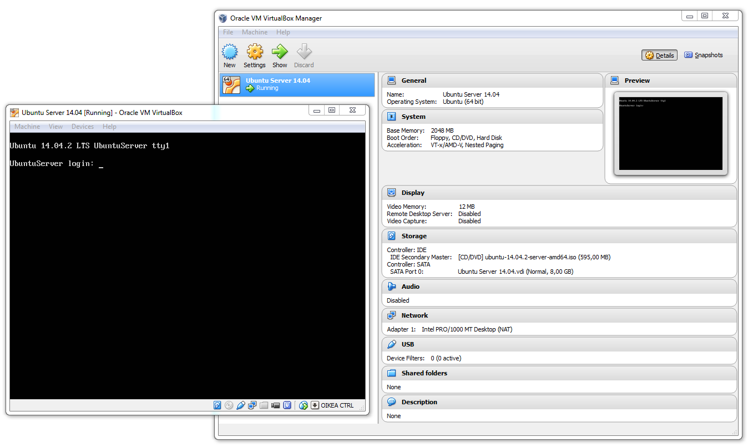This screenshot has width=748, height=447.
Task: Open the Help menu in the VM window
Action: tap(110, 127)
